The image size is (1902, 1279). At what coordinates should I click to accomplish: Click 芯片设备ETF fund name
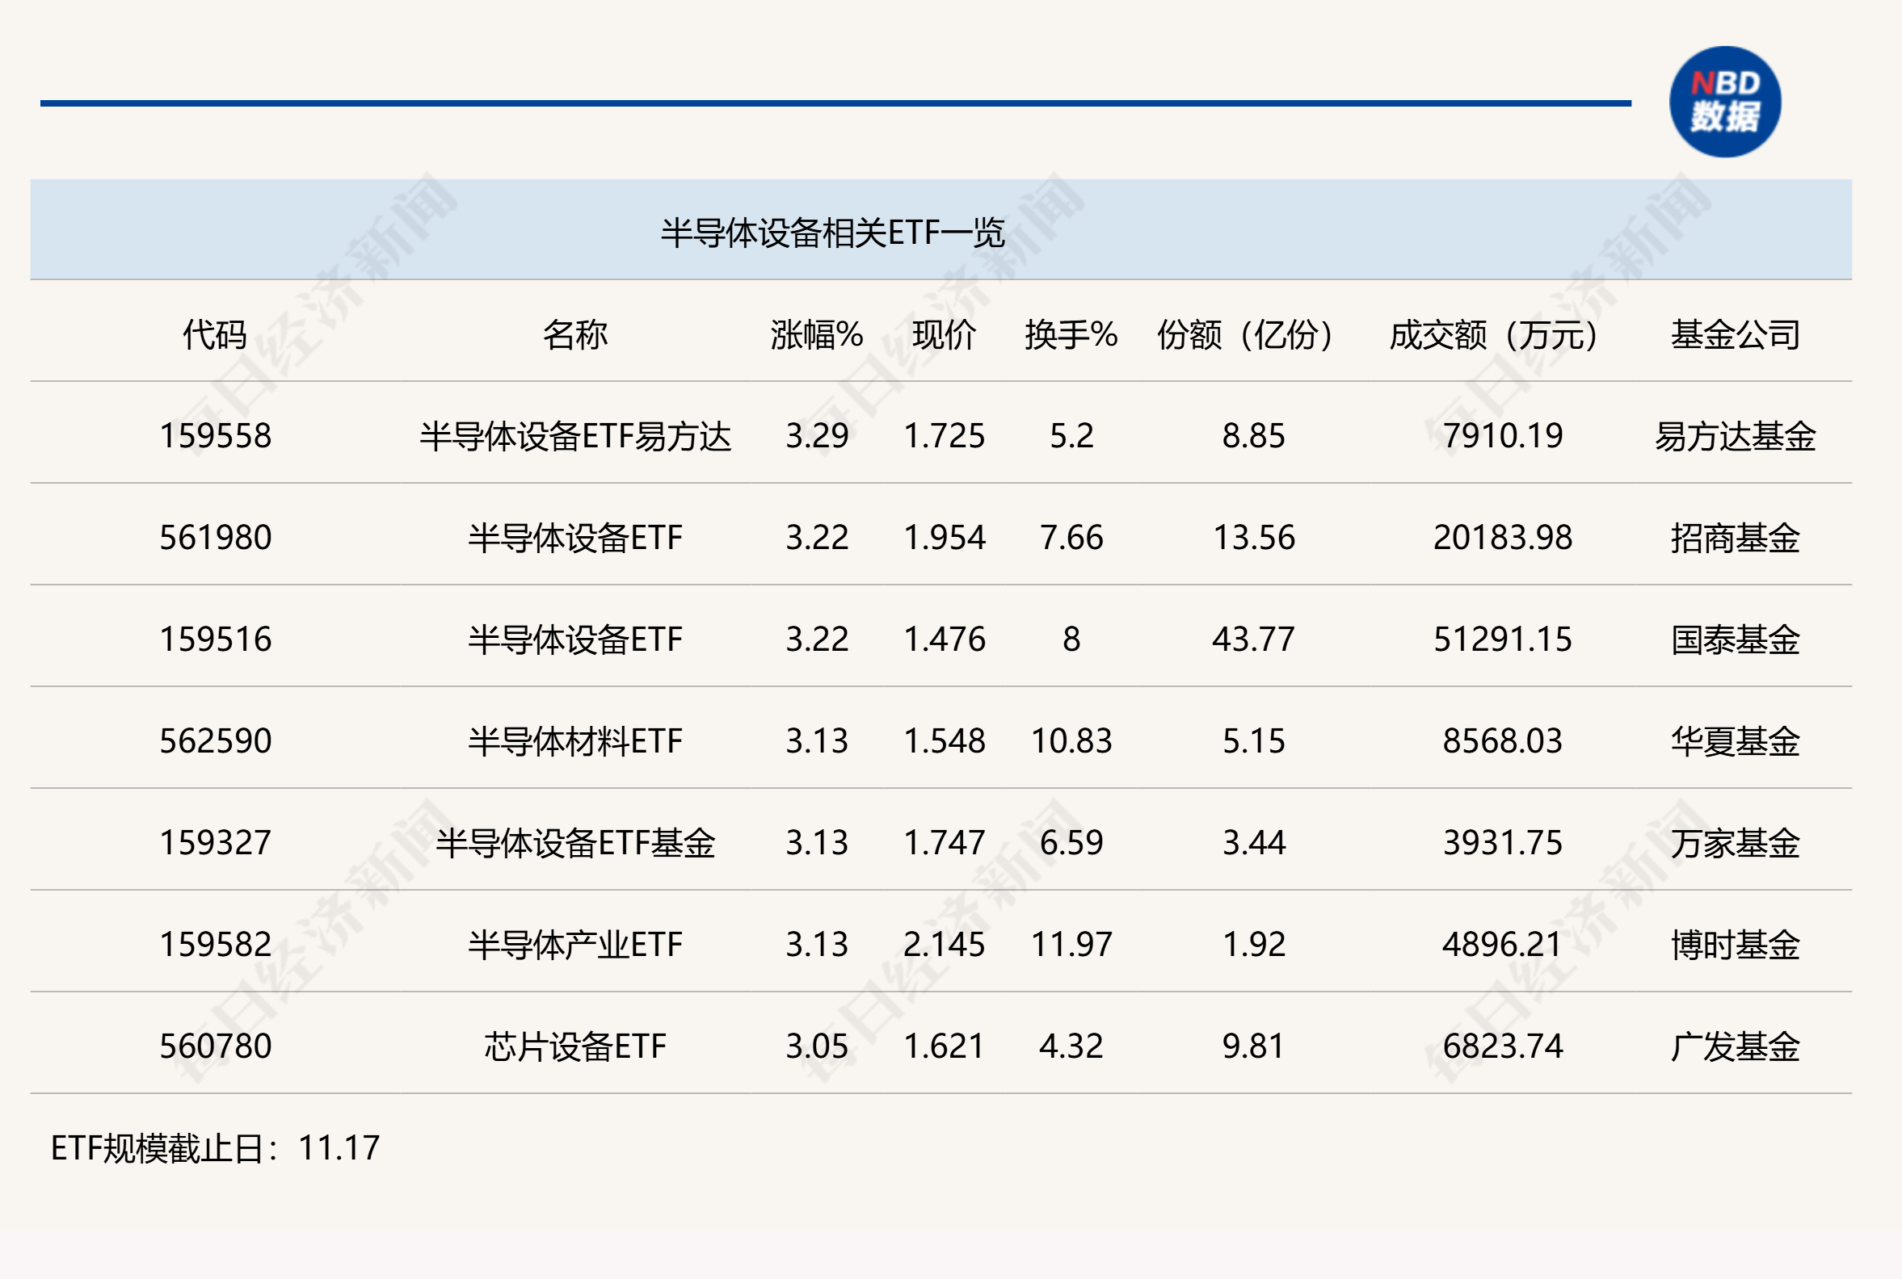point(574,1046)
